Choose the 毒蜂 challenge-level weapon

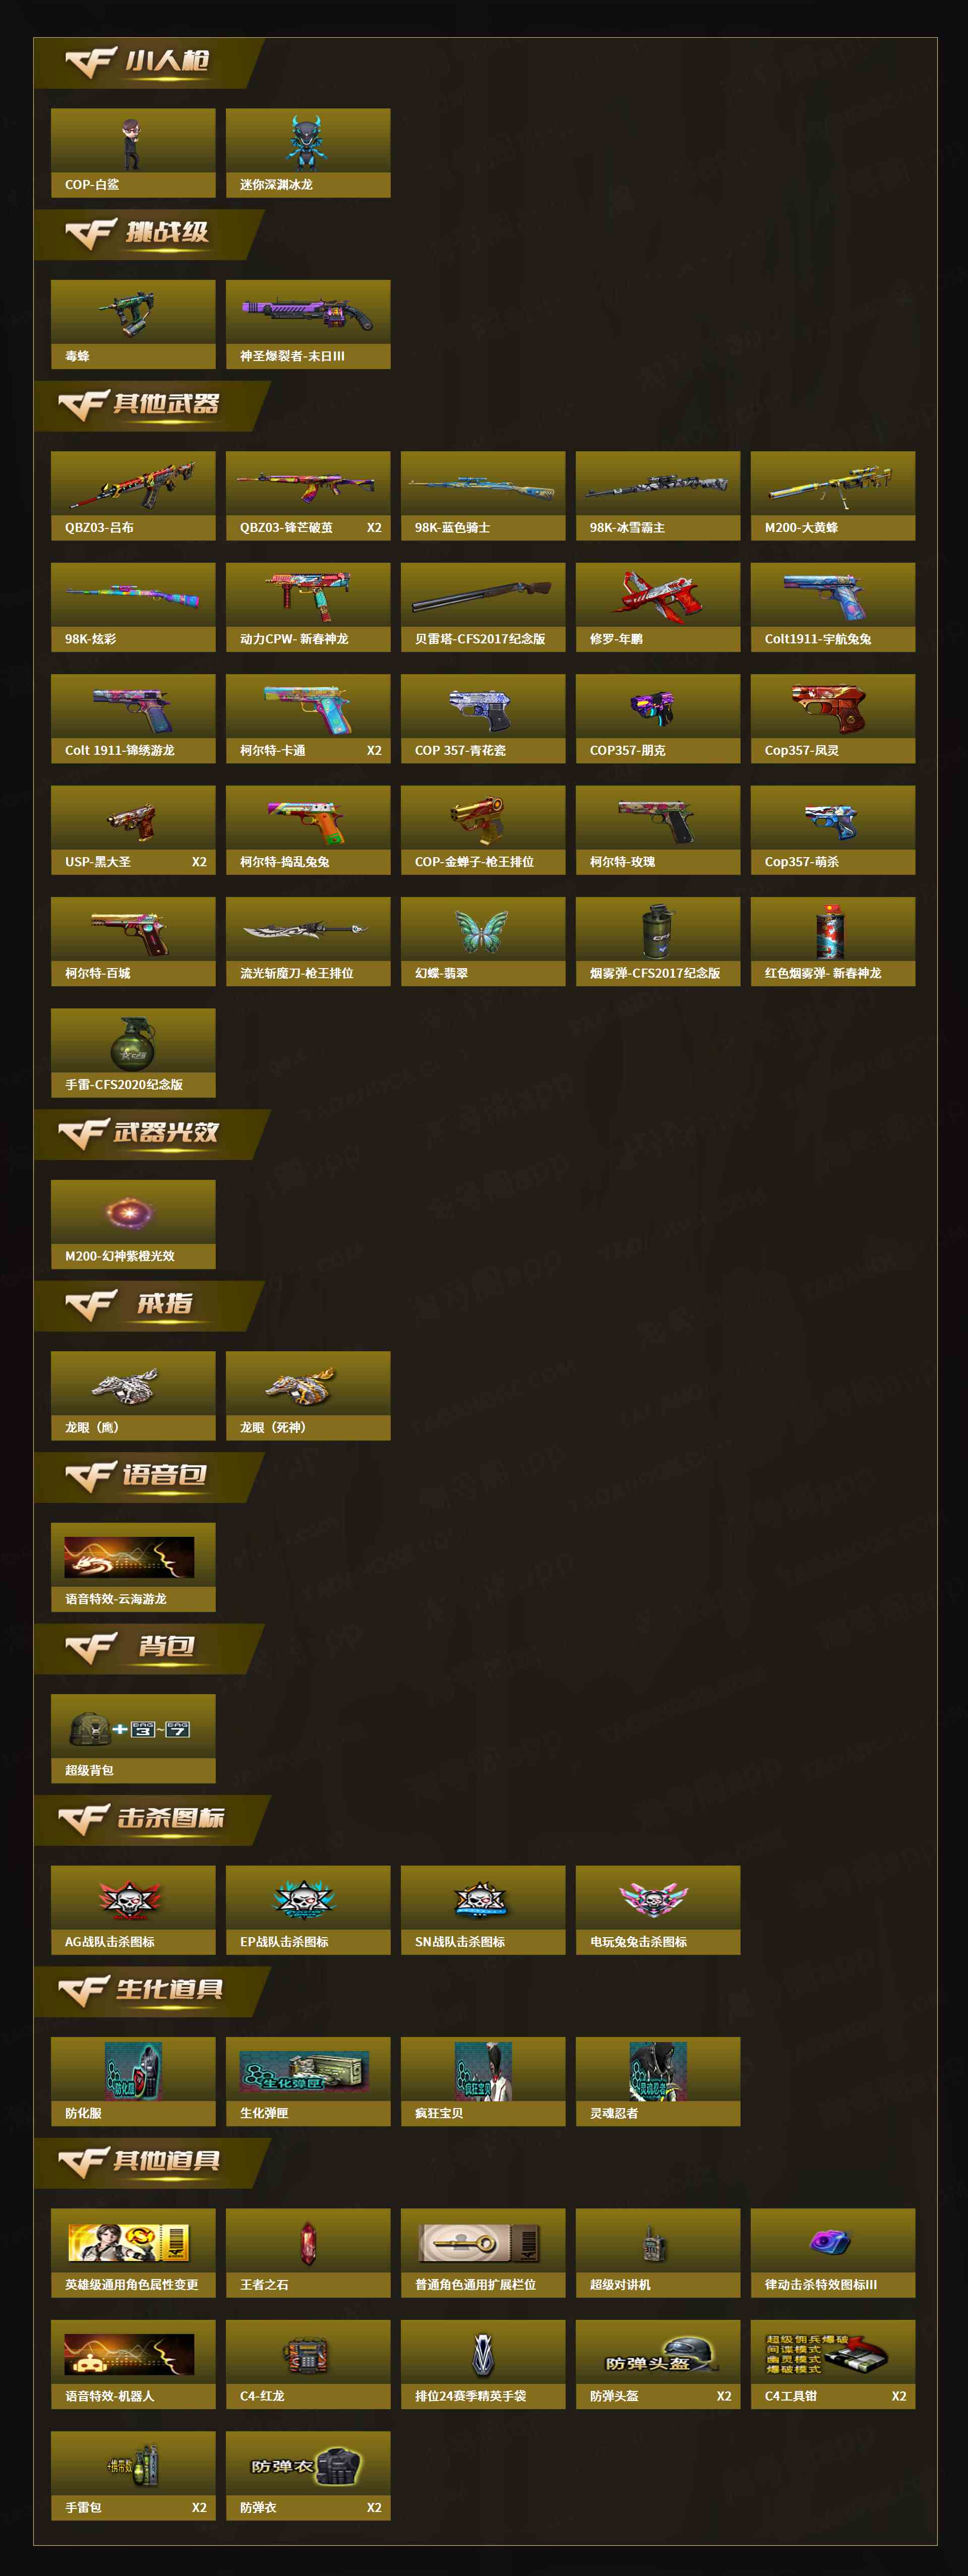(x=133, y=324)
